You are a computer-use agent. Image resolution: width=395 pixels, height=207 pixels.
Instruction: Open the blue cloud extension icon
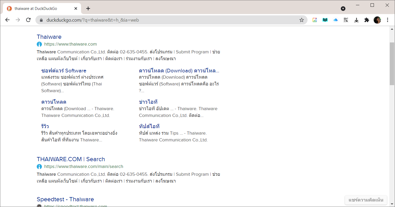pyautogui.click(x=335, y=20)
